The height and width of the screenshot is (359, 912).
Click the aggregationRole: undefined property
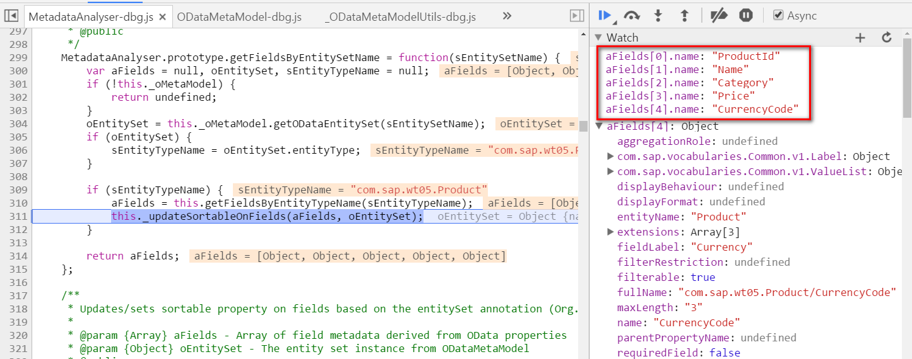coord(697,141)
